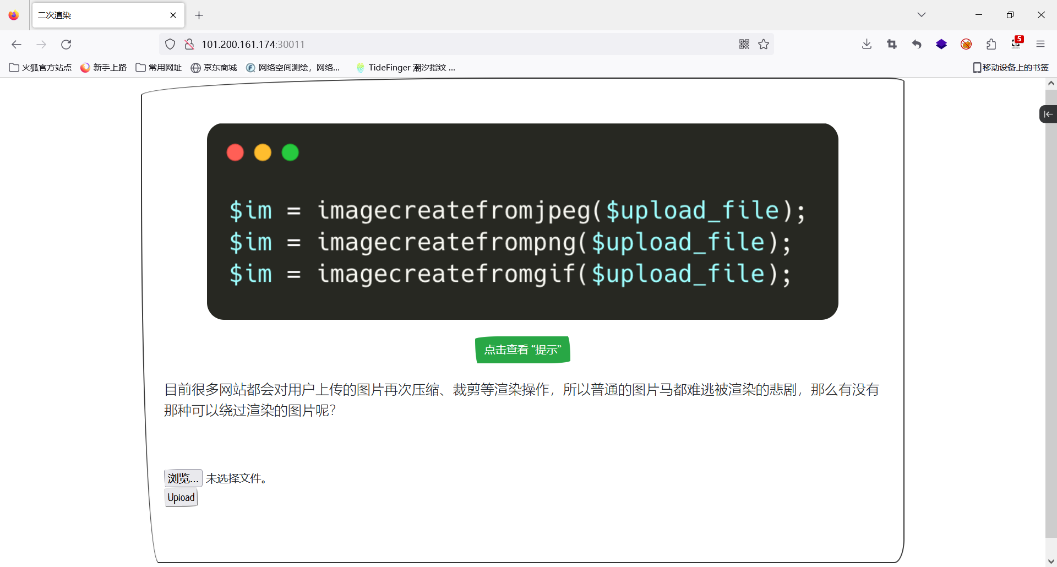Expand the list all tabs dropdown arrow
Screen dimensions: 1057x567
click(x=922, y=15)
